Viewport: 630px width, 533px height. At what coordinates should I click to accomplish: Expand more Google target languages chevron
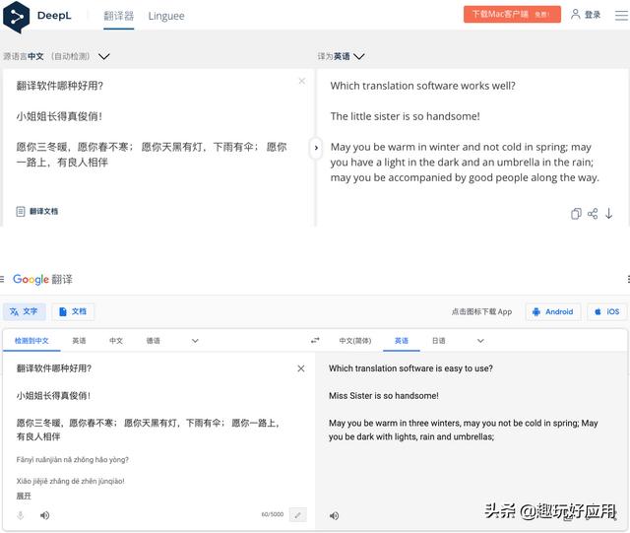click(480, 341)
